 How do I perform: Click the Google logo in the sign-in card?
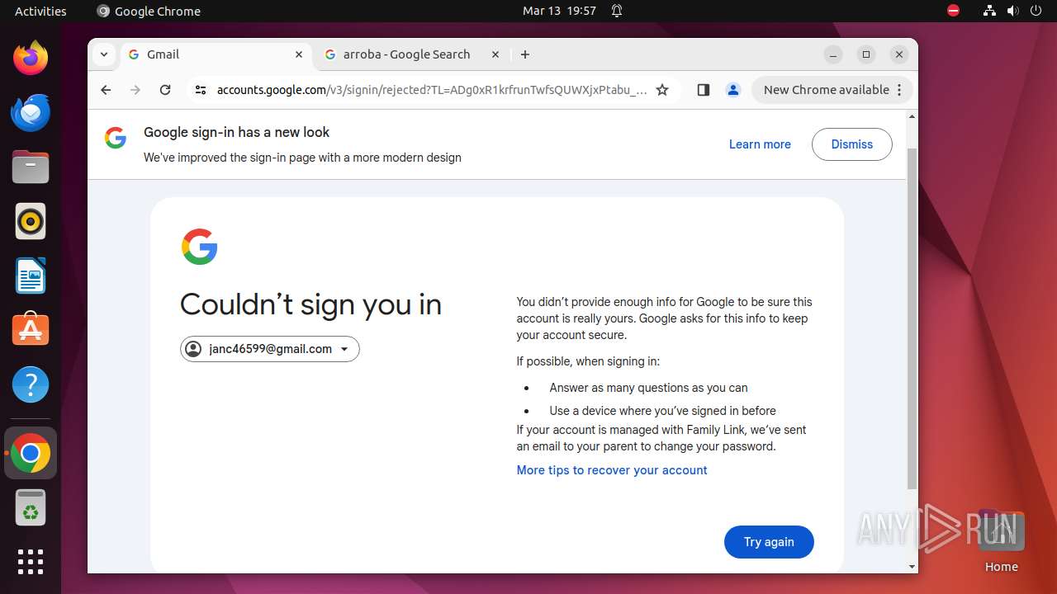point(199,247)
